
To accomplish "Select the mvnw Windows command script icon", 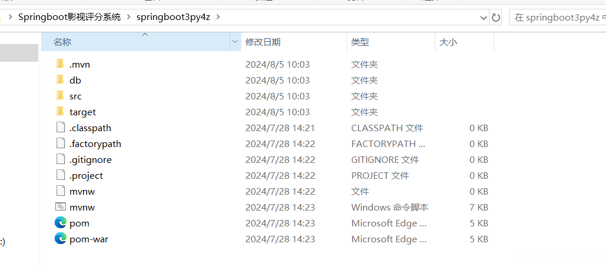I will click(x=60, y=207).
